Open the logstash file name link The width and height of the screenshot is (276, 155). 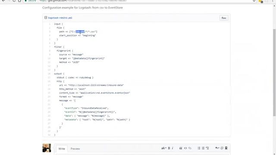click(60, 18)
